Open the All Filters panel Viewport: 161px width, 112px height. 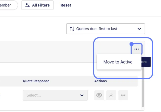(37, 5)
